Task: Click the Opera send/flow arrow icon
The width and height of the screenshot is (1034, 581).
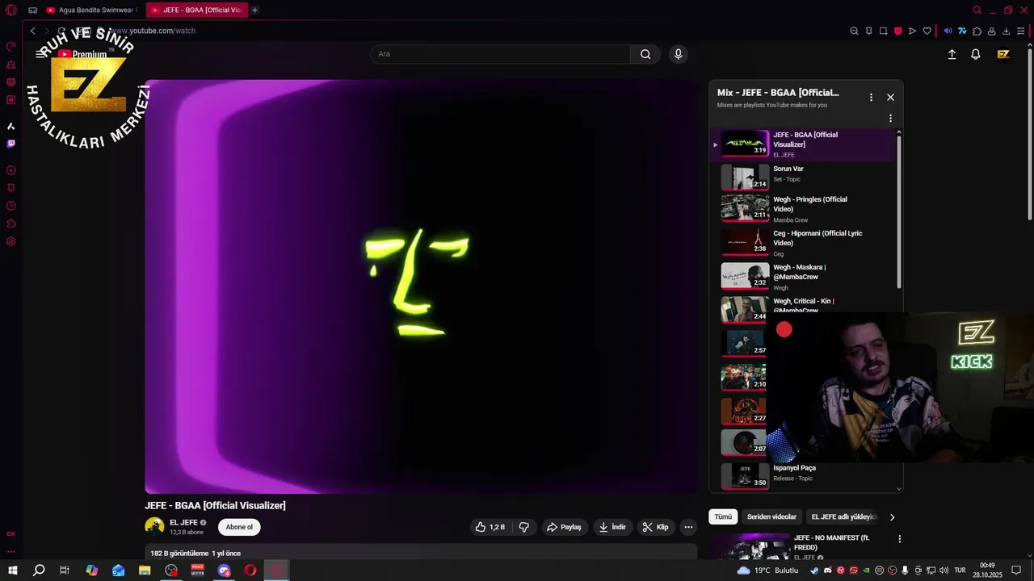Action: (912, 31)
